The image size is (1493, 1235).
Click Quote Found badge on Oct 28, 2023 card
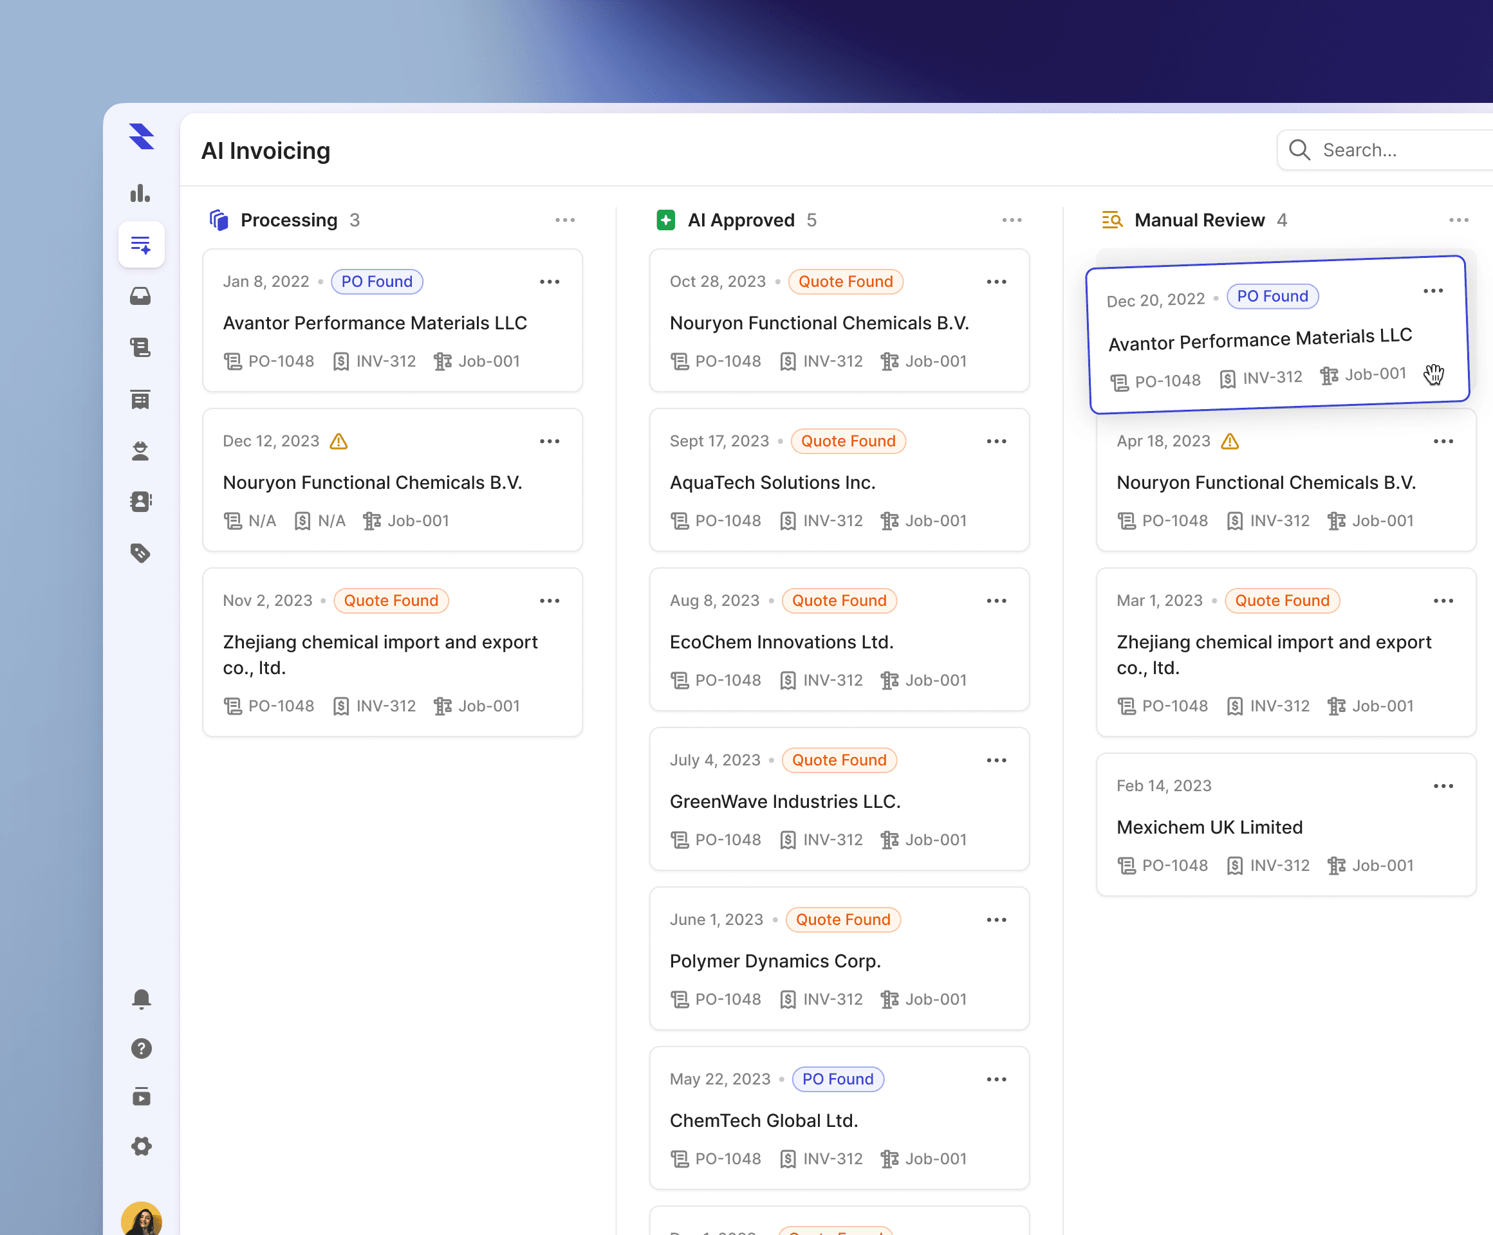click(846, 282)
